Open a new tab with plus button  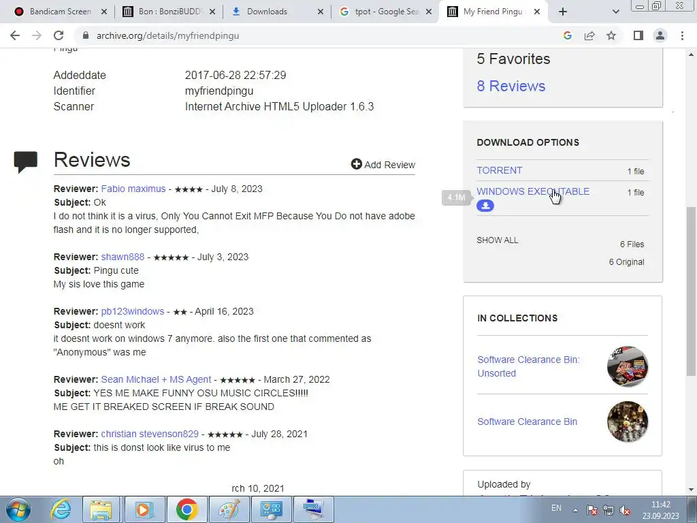pyautogui.click(x=563, y=12)
